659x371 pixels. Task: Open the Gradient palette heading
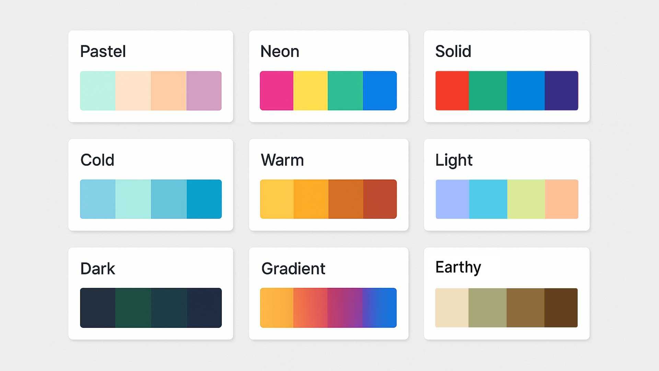tap(293, 269)
